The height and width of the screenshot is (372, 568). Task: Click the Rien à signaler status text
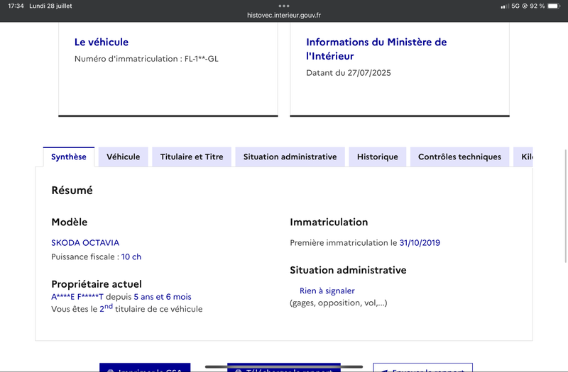point(327,291)
